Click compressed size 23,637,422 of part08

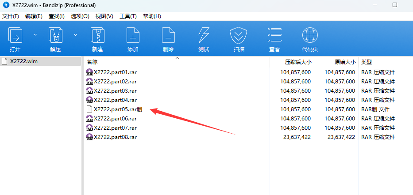point(297,137)
